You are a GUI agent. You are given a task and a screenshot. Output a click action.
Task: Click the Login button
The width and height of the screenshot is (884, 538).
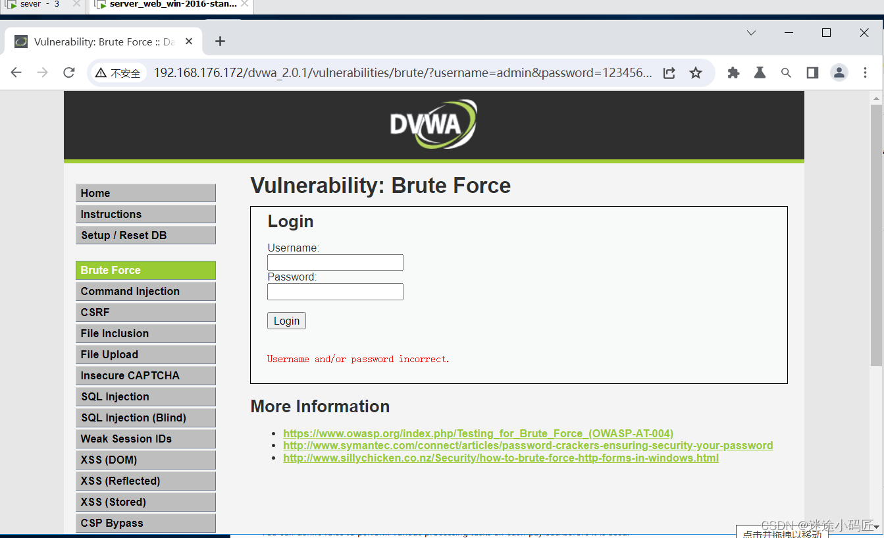pos(286,321)
